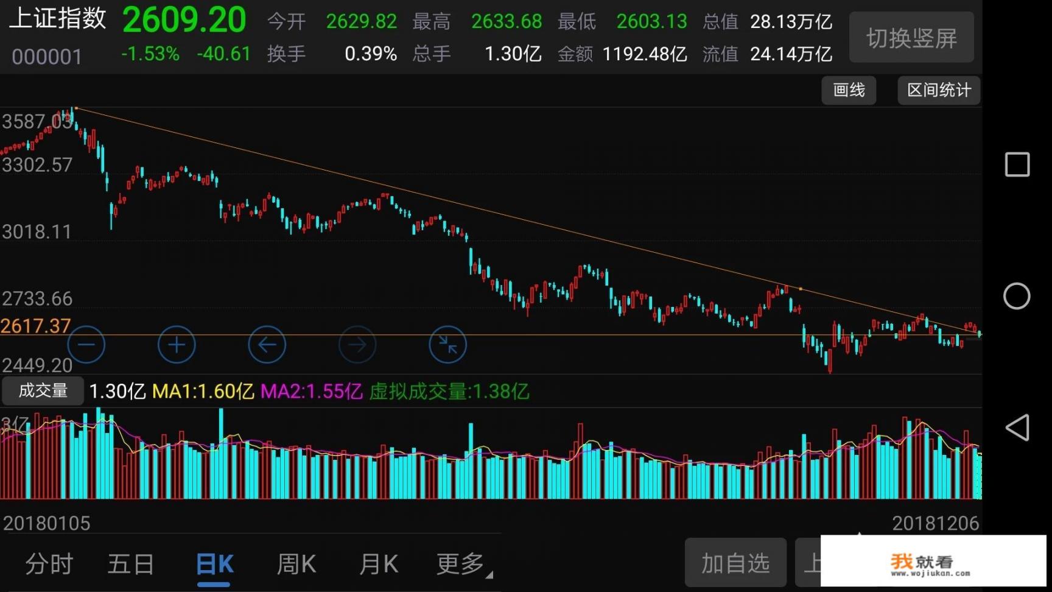Tap Android recent apps square button

[x=1017, y=164]
